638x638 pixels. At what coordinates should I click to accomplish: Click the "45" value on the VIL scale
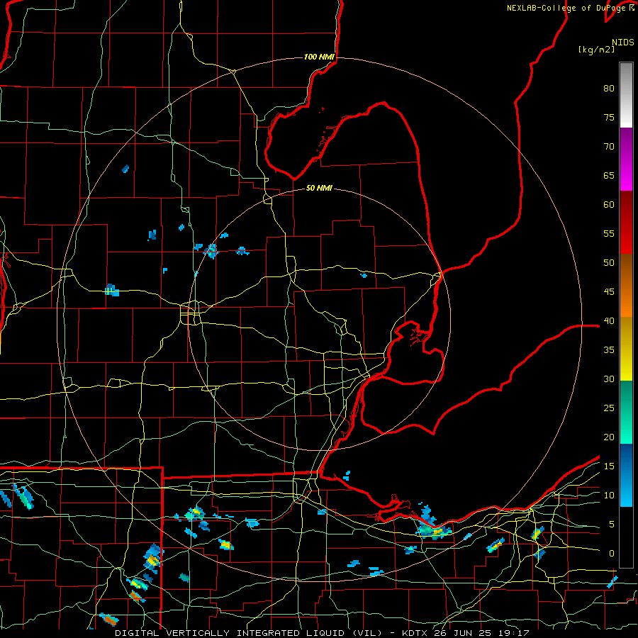[609, 292]
